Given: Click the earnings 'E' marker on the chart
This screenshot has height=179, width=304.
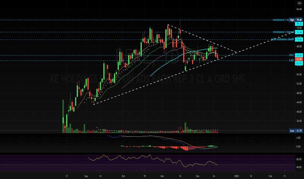Looking at the screenshot, I should (180, 130).
